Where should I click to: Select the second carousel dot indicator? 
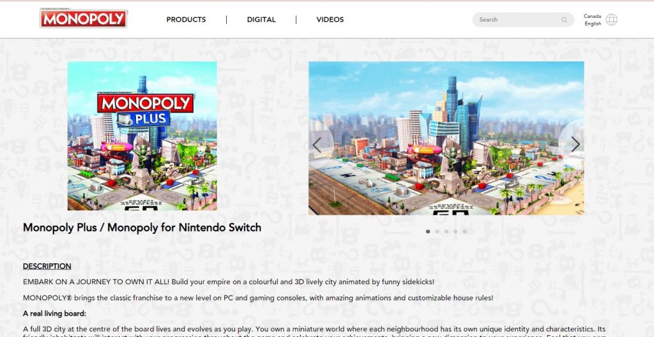pos(437,231)
